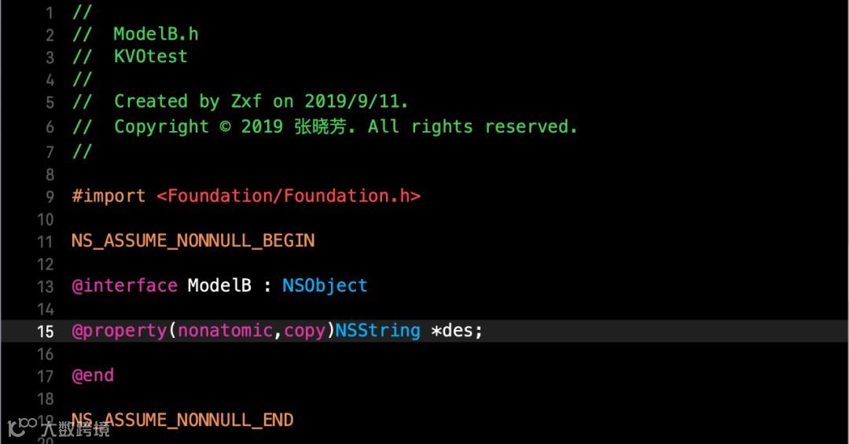
Task: Click the copy property attribute
Action: pyautogui.click(x=305, y=331)
